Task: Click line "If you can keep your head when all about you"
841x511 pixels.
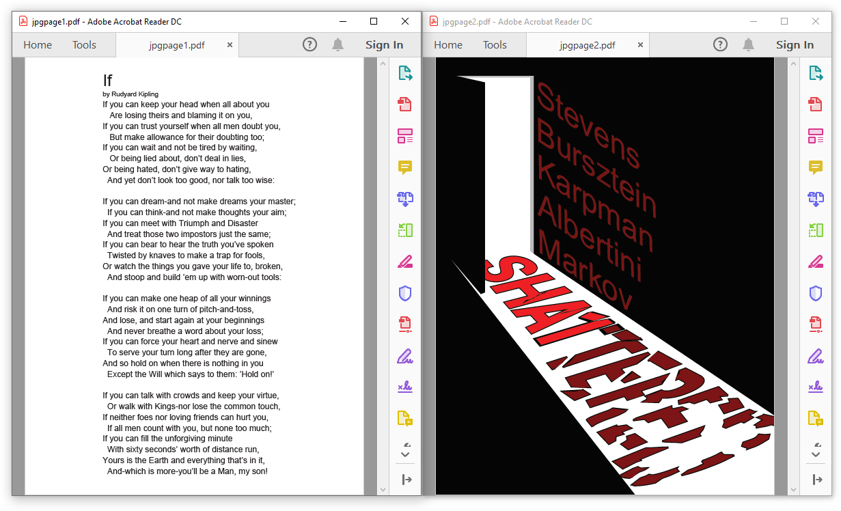Action: coord(186,105)
